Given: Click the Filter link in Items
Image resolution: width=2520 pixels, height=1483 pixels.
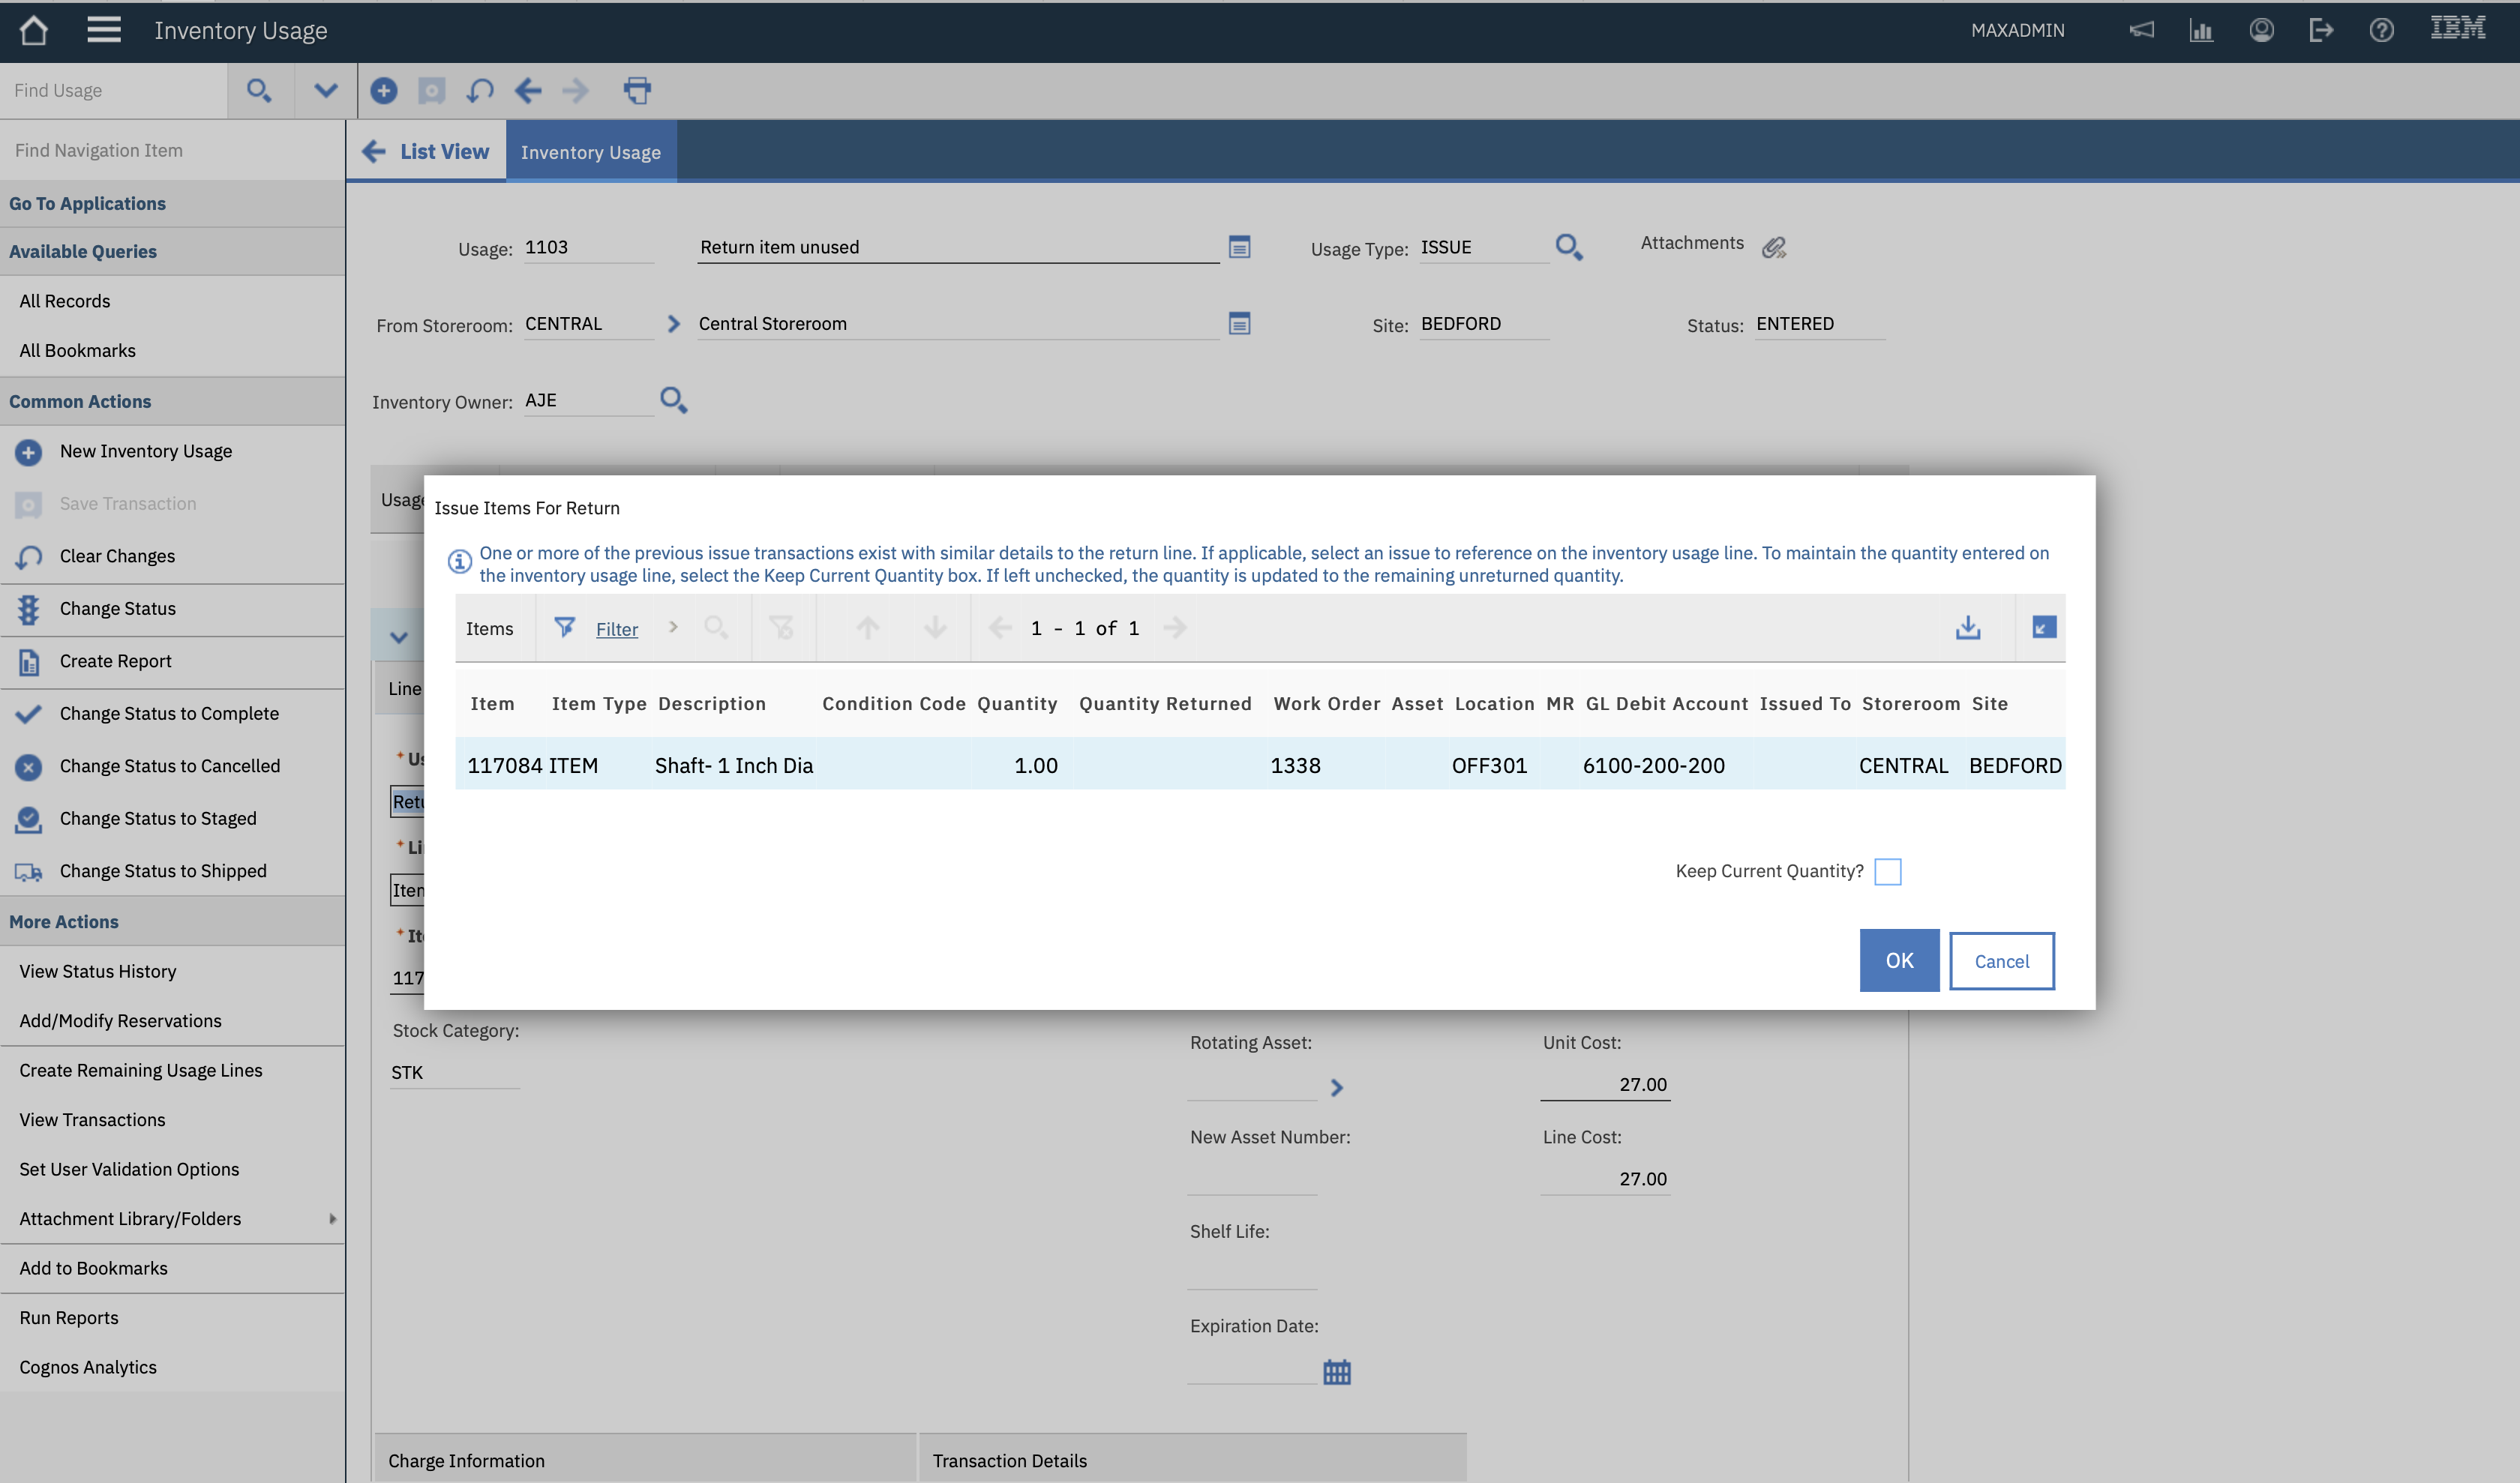Looking at the screenshot, I should pyautogui.click(x=616, y=628).
